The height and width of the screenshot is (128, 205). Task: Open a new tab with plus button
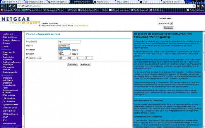[187, 2]
